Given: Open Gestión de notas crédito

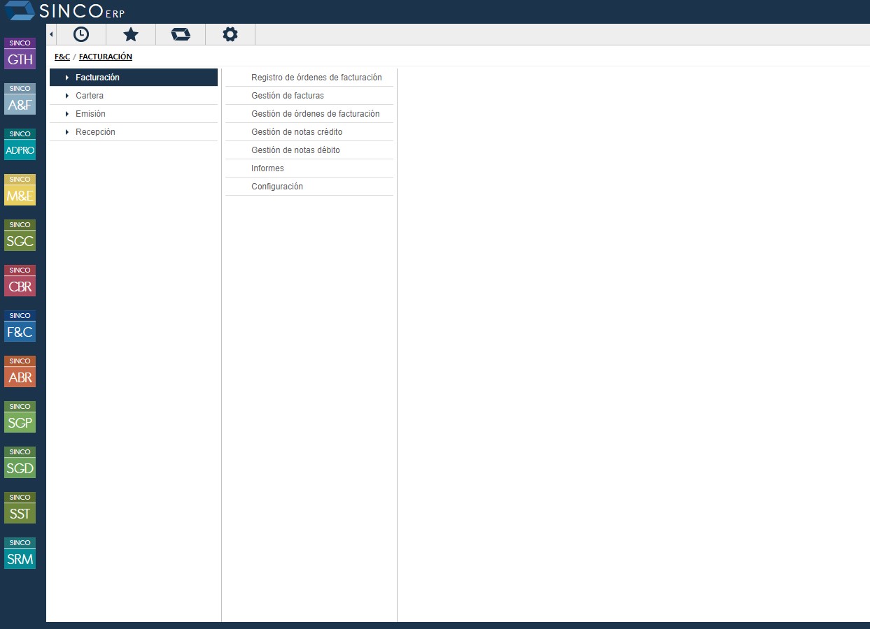Looking at the screenshot, I should pos(297,131).
